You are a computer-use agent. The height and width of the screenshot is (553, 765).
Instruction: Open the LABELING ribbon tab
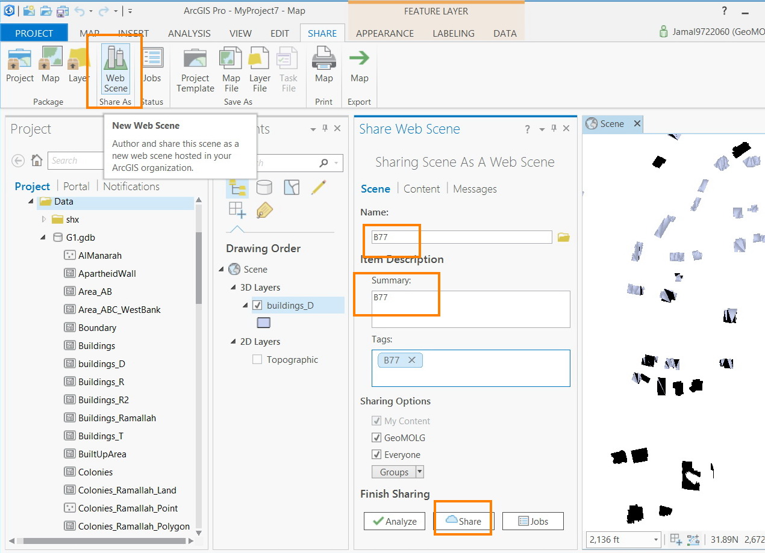tap(454, 34)
